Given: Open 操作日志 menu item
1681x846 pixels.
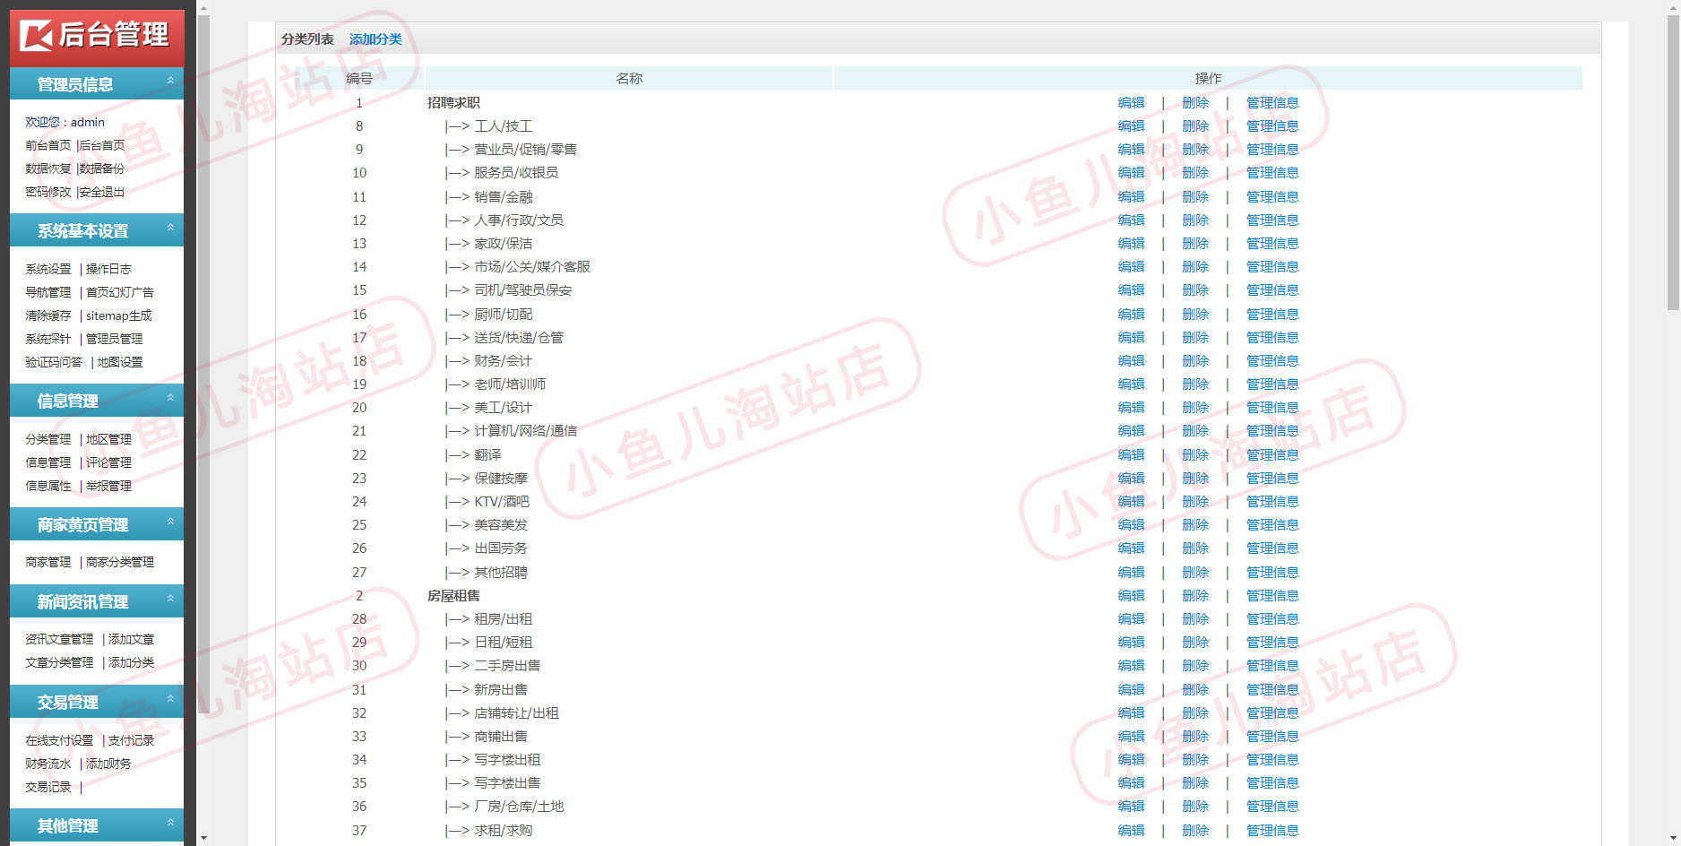Looking at the screenshot, I should pos(108,269).
